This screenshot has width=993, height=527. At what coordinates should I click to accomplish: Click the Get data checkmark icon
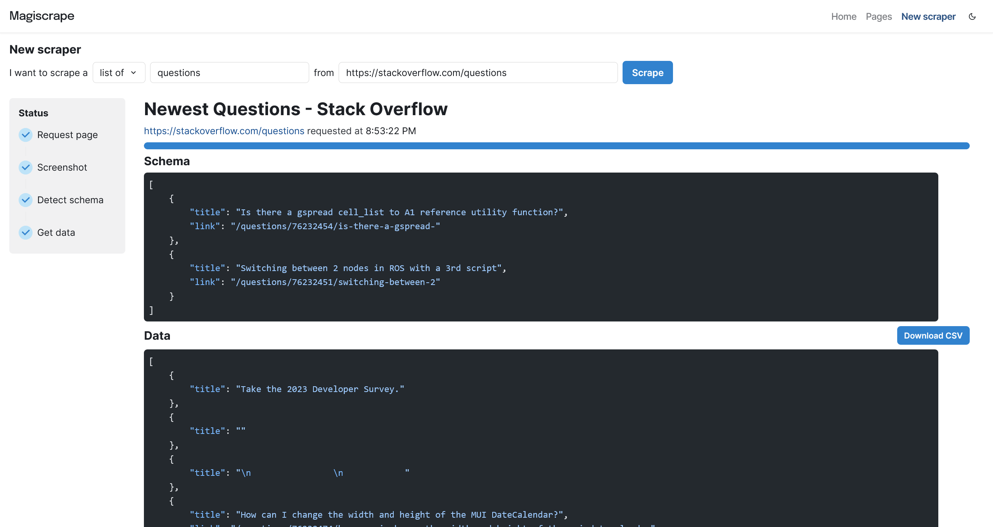click(26, 233)
